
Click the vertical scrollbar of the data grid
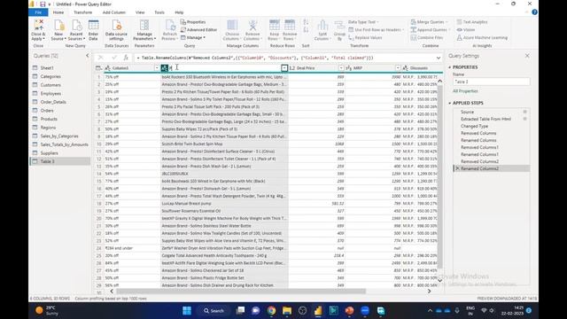[x=439, y=177]
